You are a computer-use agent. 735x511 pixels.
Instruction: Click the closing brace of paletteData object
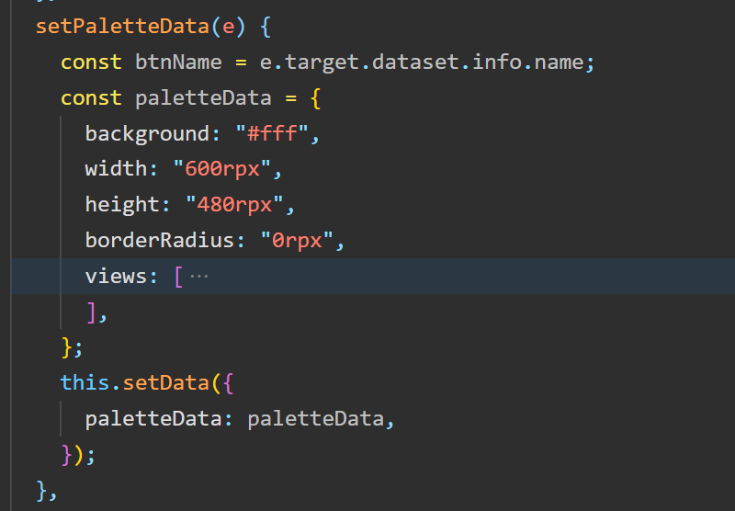[x=67, y=347]
